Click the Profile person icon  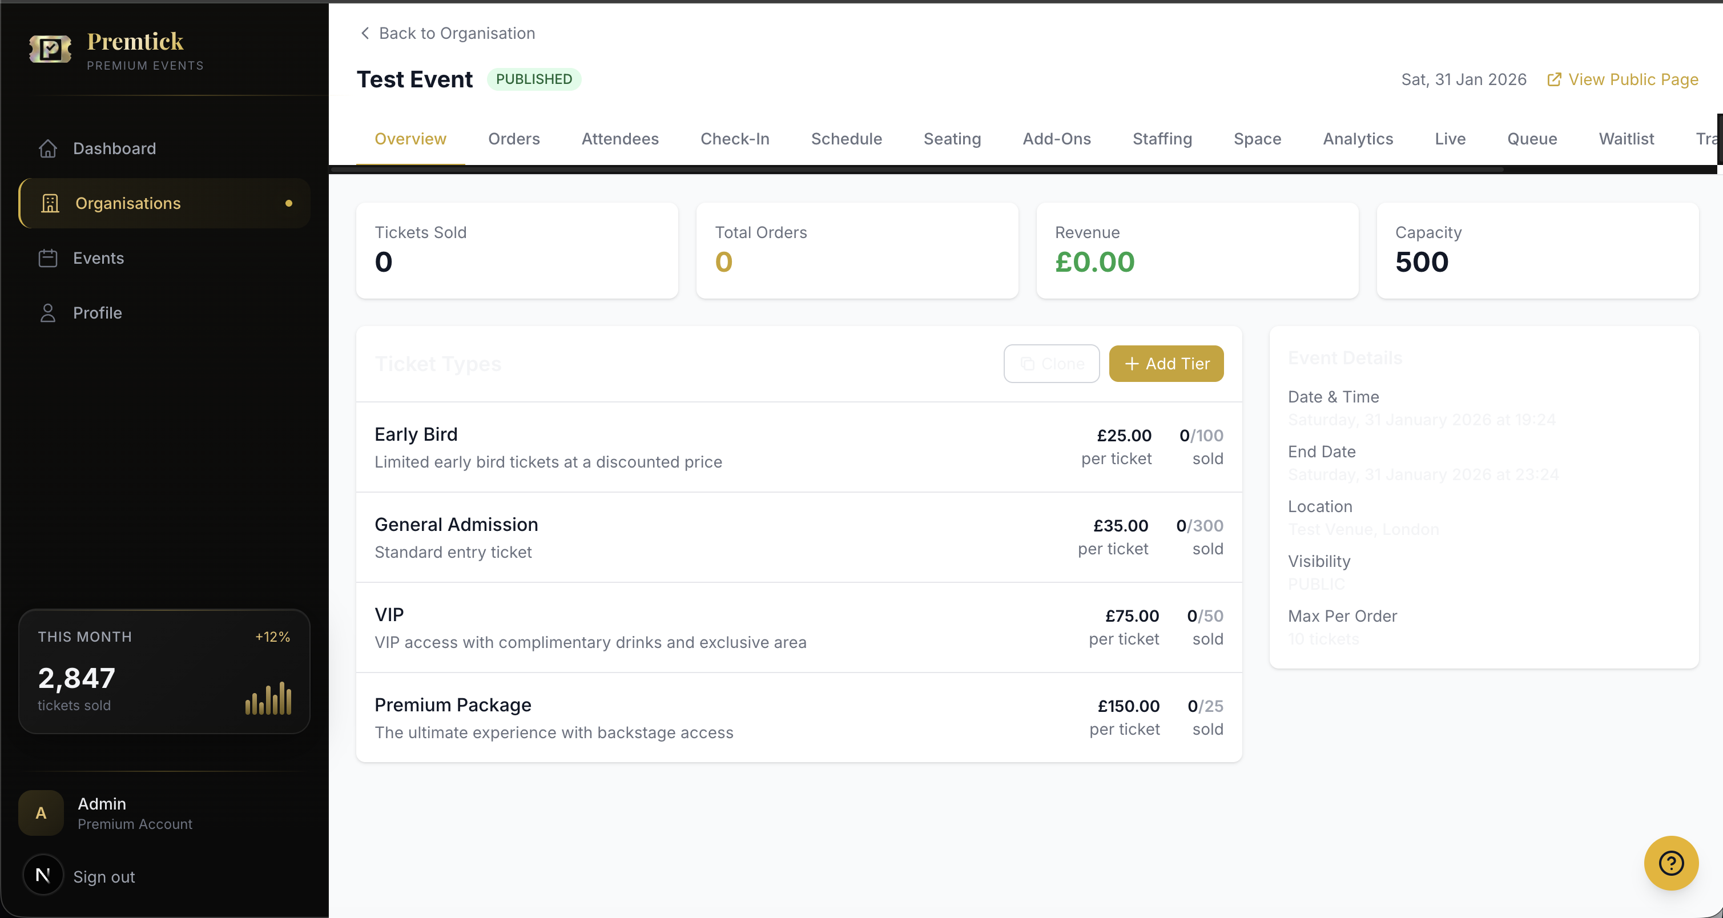pyautogui.click(x=48, y=313)
